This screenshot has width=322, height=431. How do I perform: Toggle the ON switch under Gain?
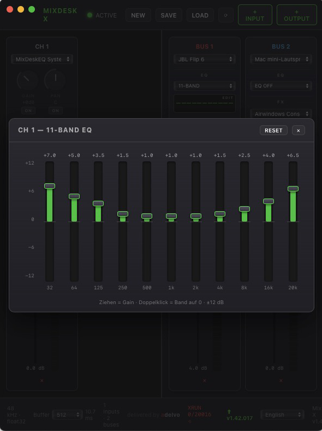coord(28,111)
